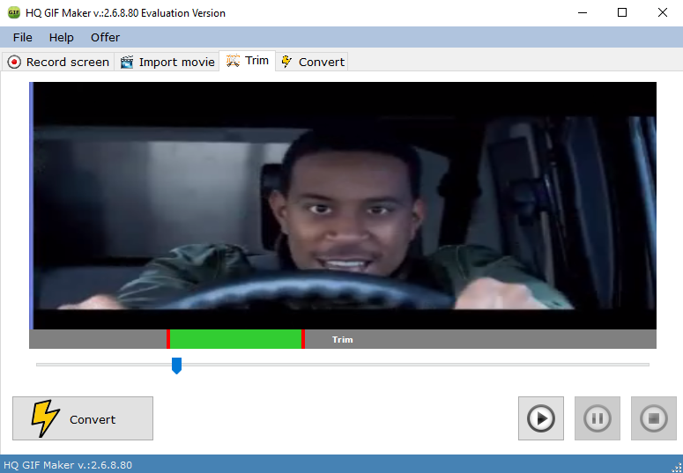Stop the video playback
Screen dimensions: 683x473
[x=654, y=418]
